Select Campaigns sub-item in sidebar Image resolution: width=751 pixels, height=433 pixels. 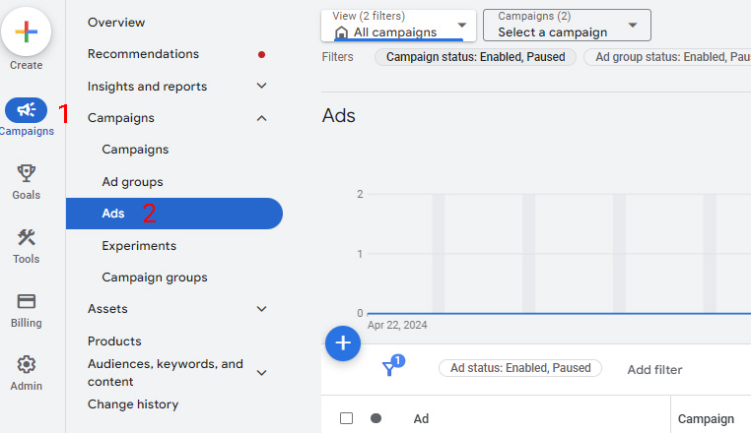(135, 150)
